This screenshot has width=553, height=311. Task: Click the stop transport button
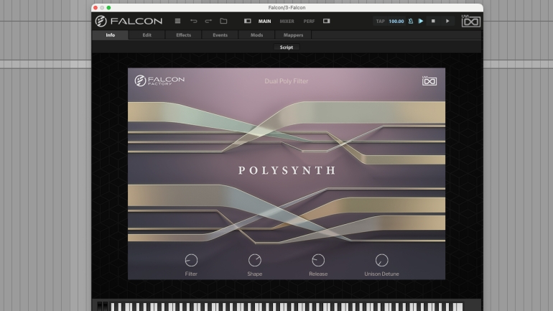[433, 21]
